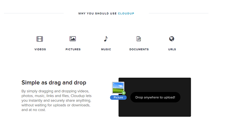Open the CLOUDUP link in the heading

pyautogui.click(x=126, y=13)
